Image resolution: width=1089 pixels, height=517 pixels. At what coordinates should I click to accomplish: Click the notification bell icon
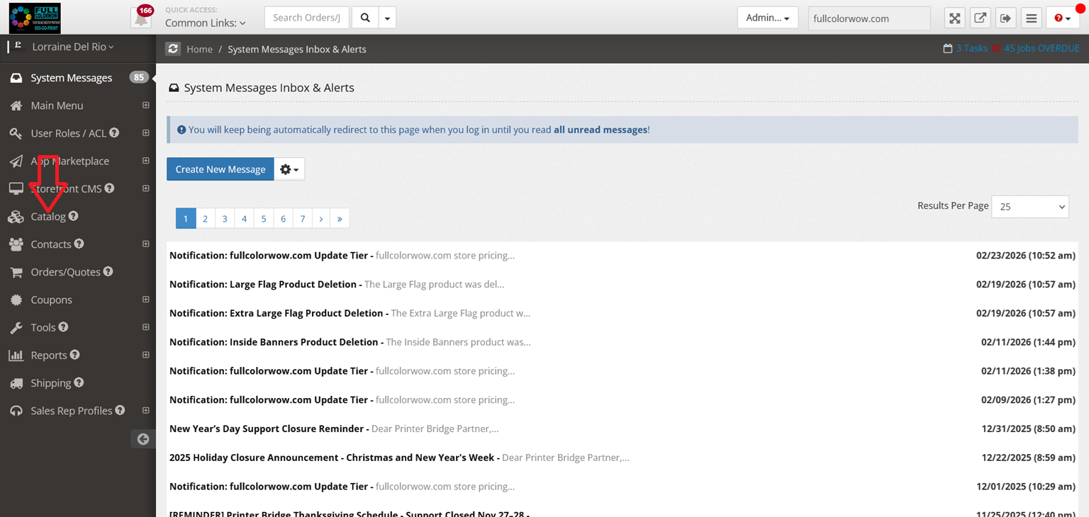pos(141,18)
